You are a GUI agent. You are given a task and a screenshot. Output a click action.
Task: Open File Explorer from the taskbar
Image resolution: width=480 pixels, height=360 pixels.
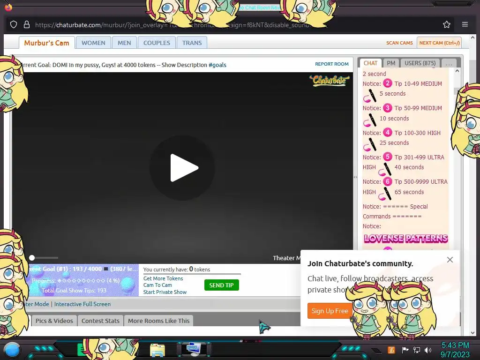[x=157, y=350]
